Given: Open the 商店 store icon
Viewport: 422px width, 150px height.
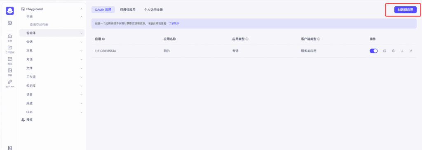Looking at the screenshot, I should click(x=10, y=59).
